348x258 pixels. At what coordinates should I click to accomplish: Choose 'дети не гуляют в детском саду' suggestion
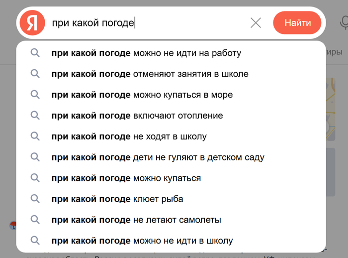158,157
